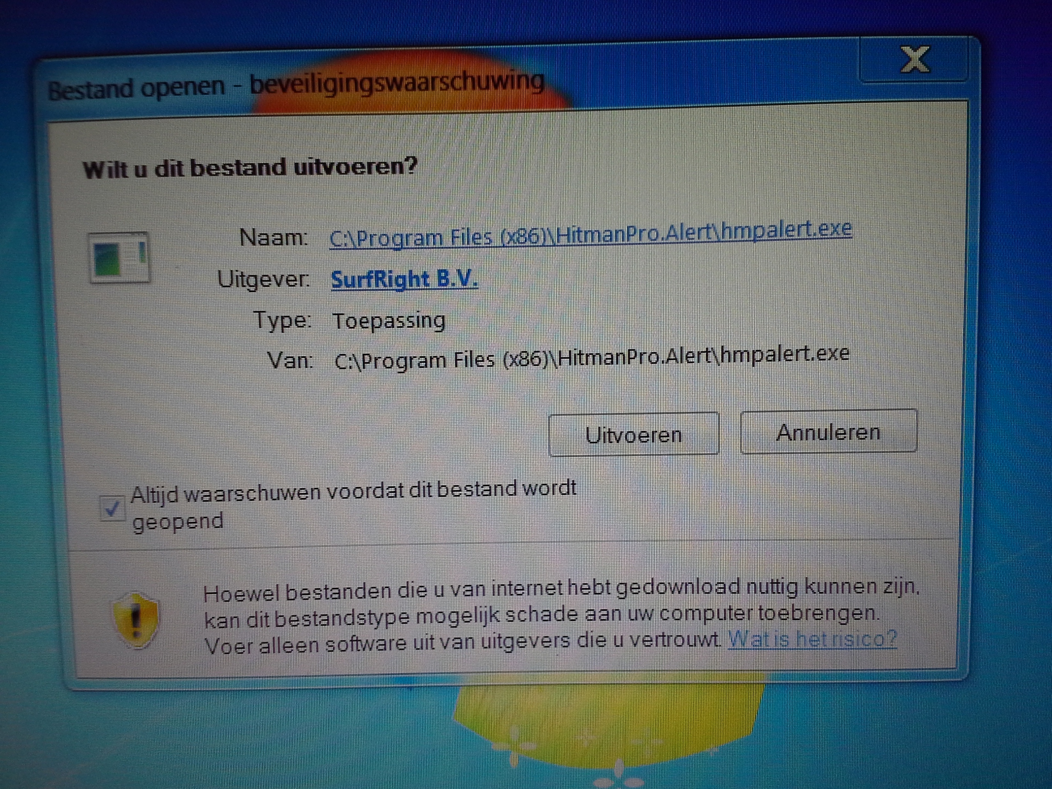The width and height of the screenshot is (1052, 789).
Task: Click the yellow security shield warning icon
Action: (136, 621)
